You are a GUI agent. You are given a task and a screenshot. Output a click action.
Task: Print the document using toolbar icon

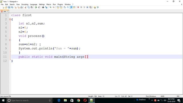(x=21, y=7)
